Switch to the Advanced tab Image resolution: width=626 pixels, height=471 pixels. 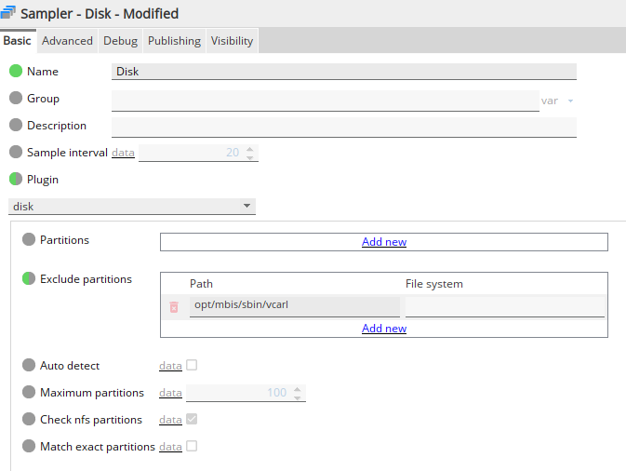tap(67, 41)
